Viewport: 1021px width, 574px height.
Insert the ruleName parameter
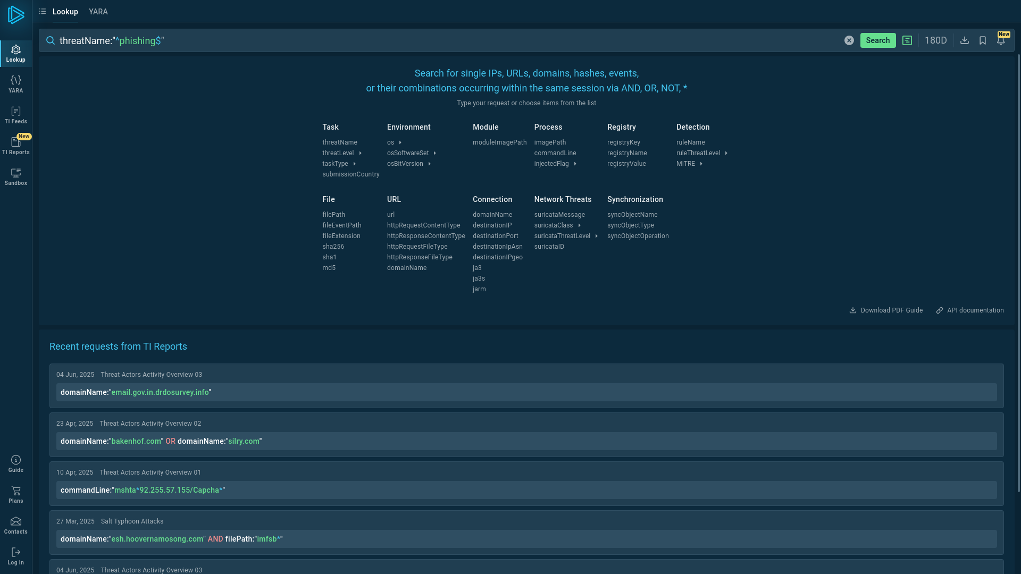[x=691, y=142]
